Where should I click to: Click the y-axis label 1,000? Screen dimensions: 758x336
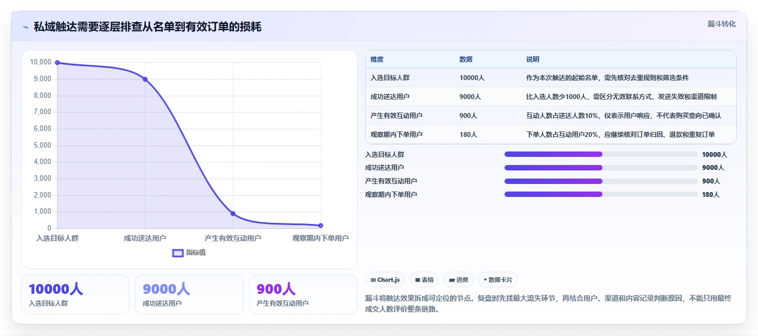pos(42,212)
